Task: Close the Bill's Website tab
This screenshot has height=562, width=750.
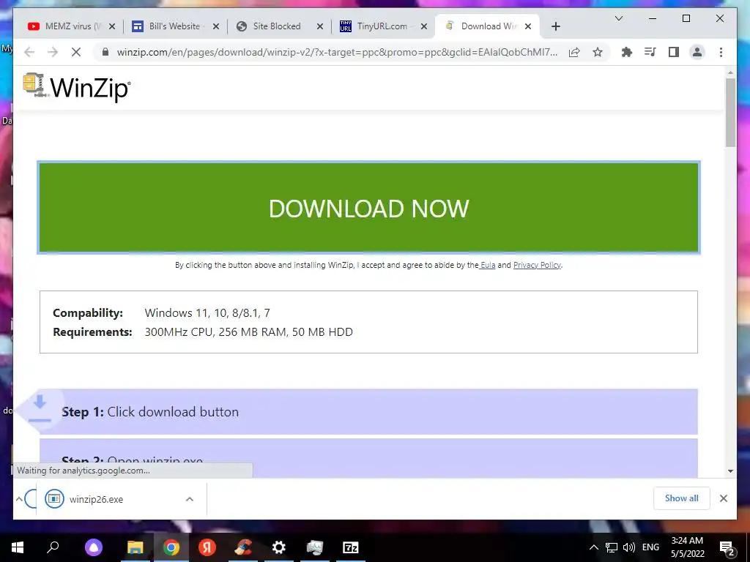Action: 216,27
